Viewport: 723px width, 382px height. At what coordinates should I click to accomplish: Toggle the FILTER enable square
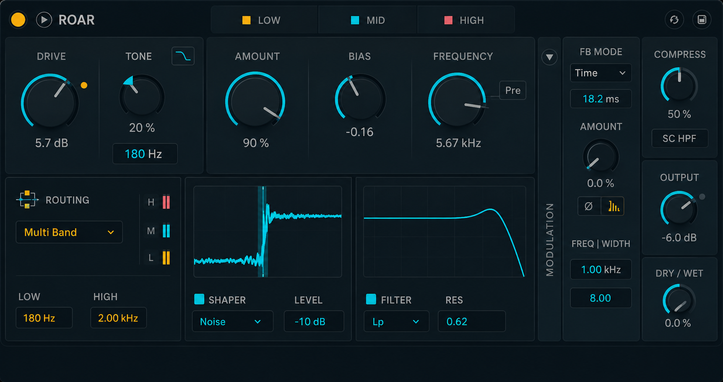tap(371, 299)
